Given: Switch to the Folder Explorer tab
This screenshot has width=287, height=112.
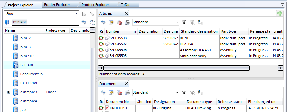Looking at the screenshot, I should click(x=57, y=5).
